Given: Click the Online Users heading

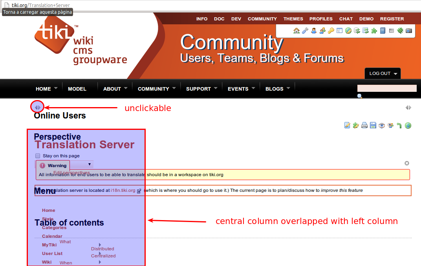Looking at the screenshot, I should click(x=60, y=116).
